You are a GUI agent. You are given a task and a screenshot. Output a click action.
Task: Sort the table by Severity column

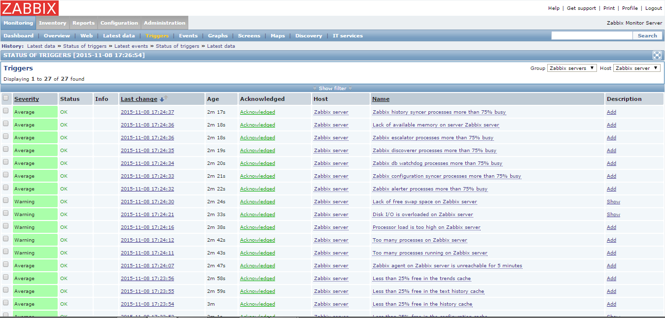(x=27, y=99)
